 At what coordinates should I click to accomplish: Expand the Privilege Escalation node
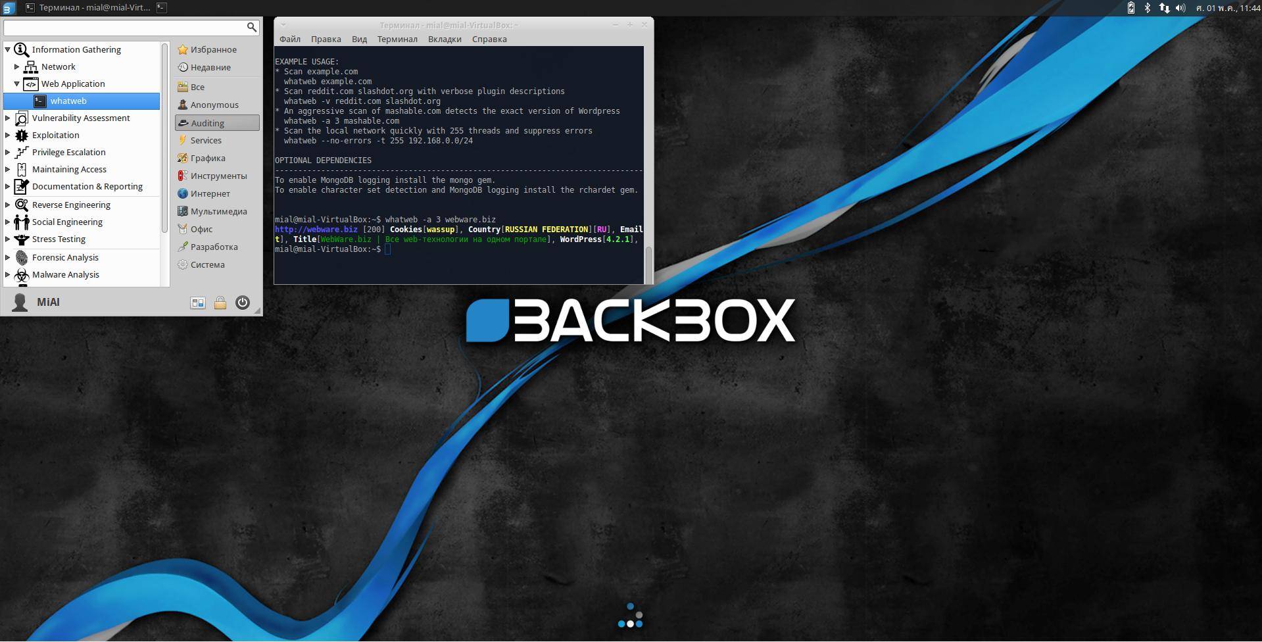point(8,152)
